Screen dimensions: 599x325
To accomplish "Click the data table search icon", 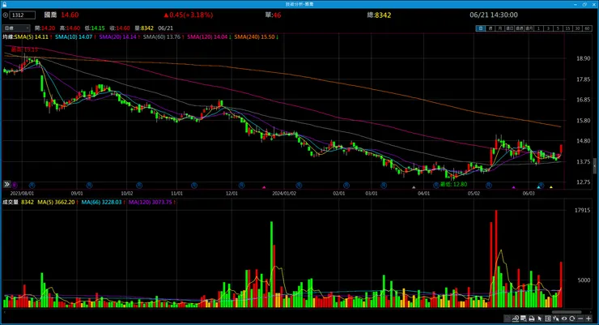I will (x=524, y=319).
